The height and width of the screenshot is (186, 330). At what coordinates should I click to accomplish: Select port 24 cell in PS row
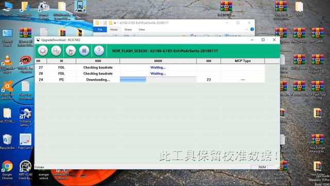tap(41, 80)
